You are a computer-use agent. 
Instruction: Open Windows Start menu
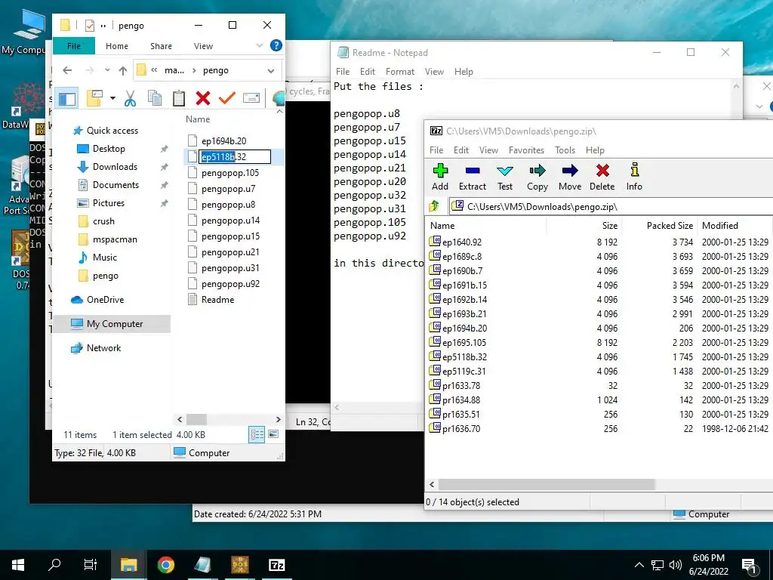(18, 565)
